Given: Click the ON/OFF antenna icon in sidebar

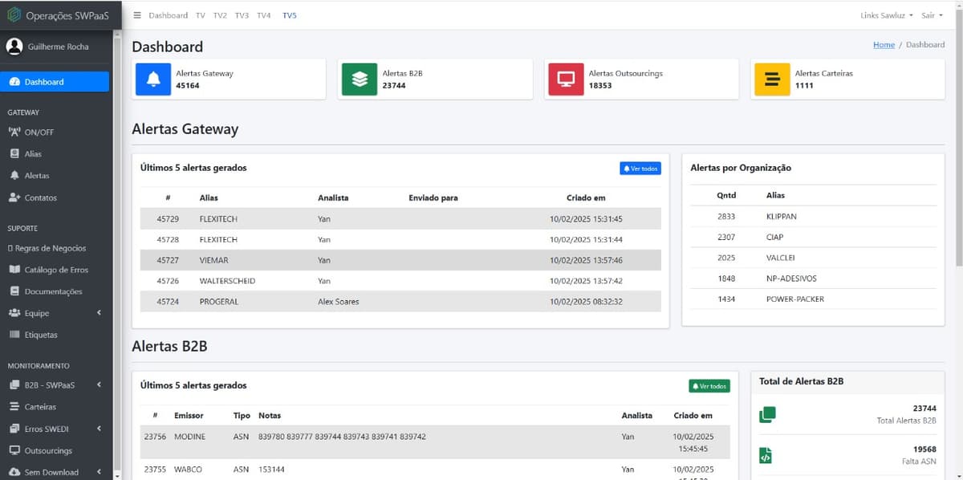Looking at the screenshot, I should (14, 132).
